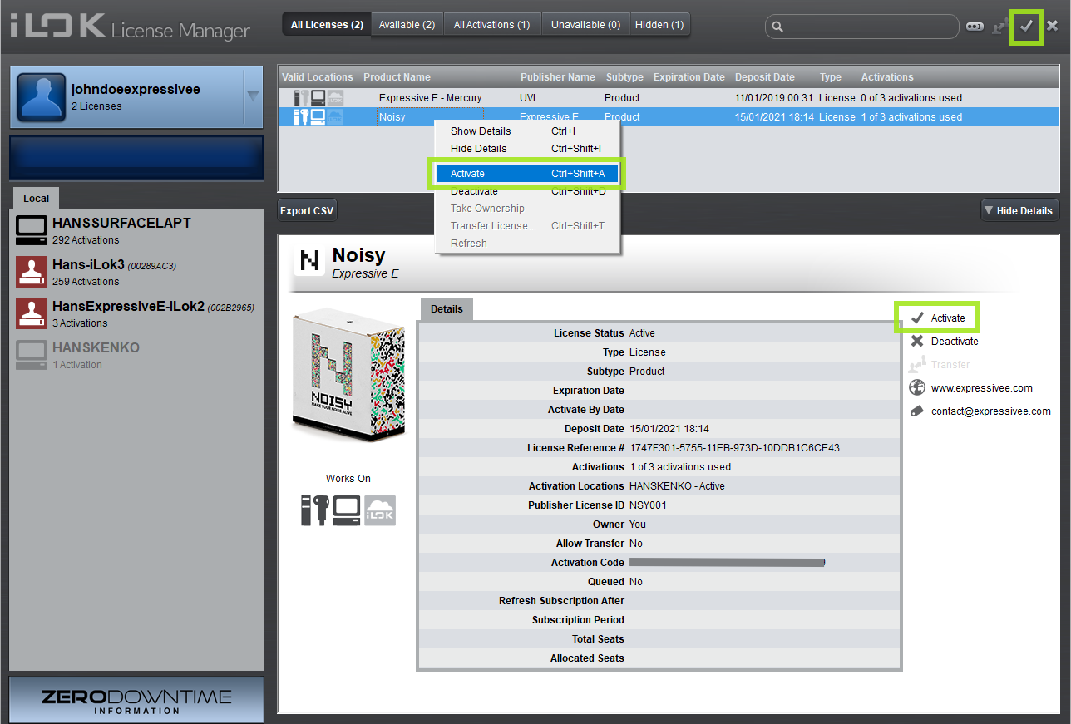The height and width of the screenshot is (724, 1071).
Task: Open the Zero Downtime Information banner
Action: 136,699
